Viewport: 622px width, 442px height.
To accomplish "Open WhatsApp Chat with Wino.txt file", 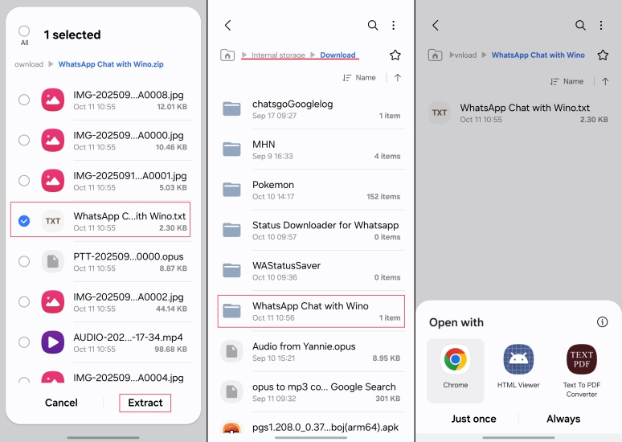I will pyautogui.click(x=518, y=113).
